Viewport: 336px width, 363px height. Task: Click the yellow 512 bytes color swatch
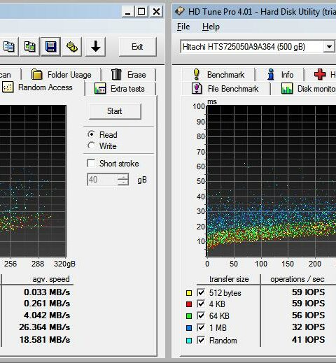pos(189,293)
